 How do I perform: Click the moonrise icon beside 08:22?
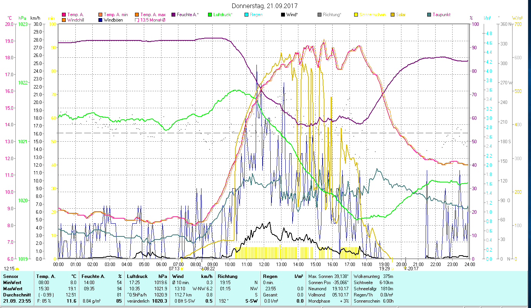[x=202, y=269]
